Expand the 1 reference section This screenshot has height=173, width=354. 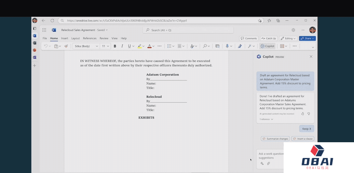[266, 119]
